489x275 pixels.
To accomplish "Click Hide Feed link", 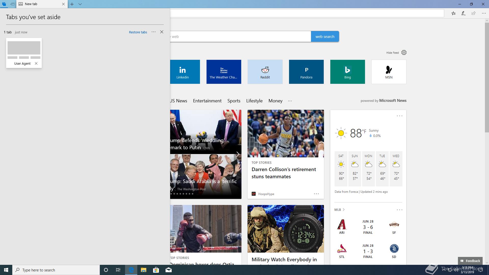I will coord(392,53).
